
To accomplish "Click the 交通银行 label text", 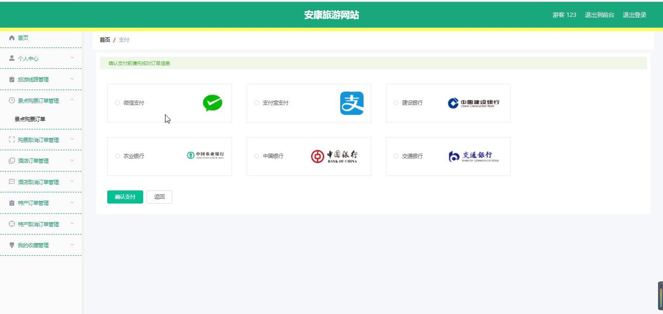I will coord(413,156).
